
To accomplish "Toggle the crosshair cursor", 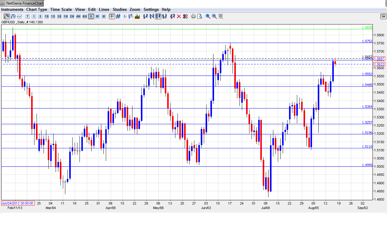I will pos(112,16).
